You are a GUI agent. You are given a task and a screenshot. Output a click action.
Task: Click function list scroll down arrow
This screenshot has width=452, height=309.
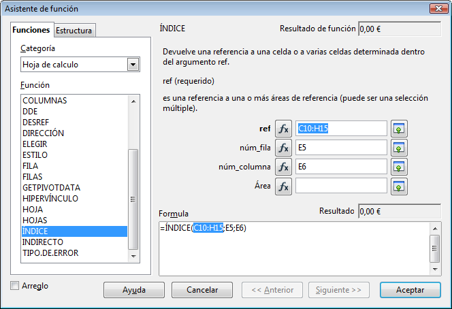(x=133, y=256)
